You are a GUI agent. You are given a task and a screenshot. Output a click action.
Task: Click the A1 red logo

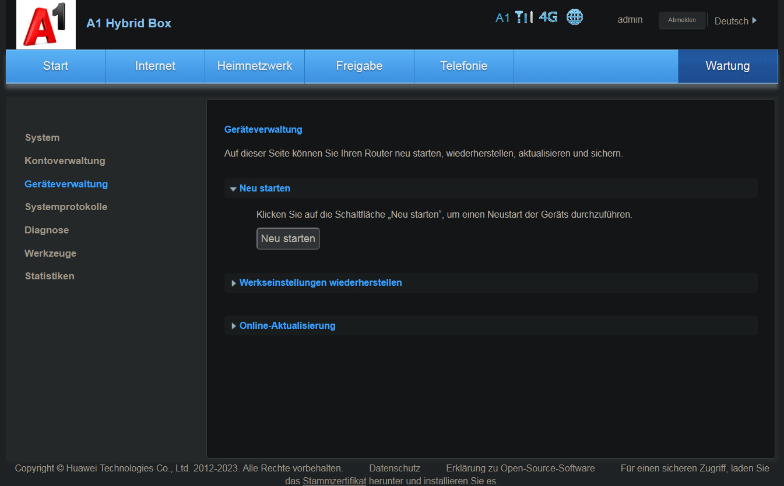pos(46,24)
